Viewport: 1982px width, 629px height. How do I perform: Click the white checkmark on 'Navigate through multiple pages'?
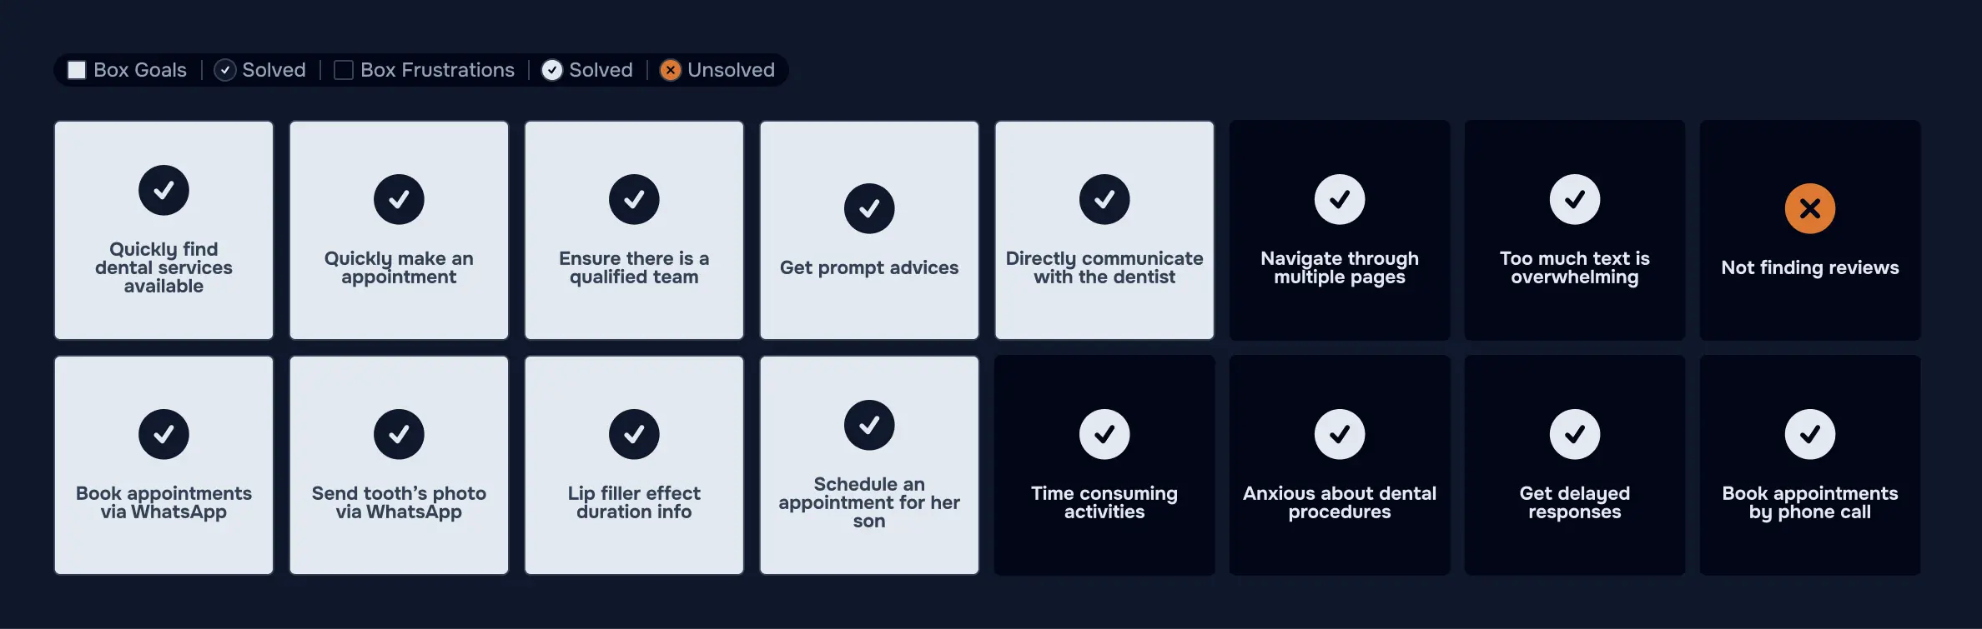(x=1340, y=200)
